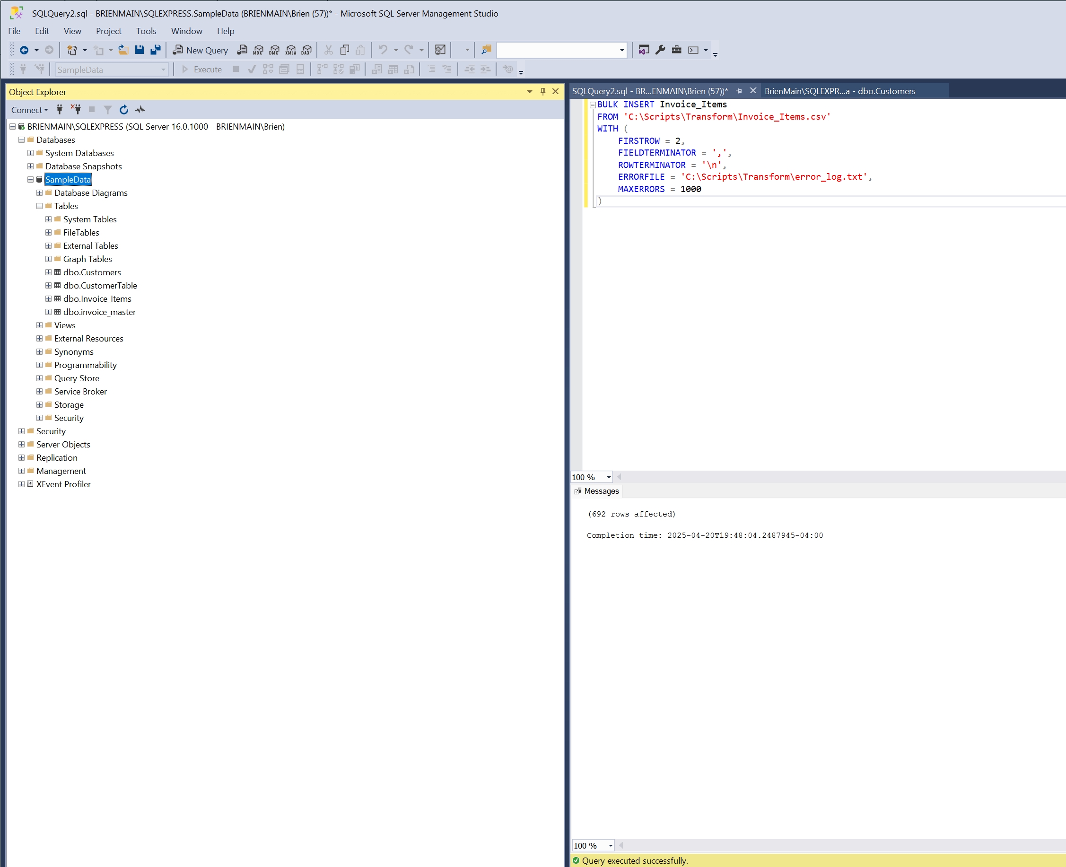
Task: Disconnect the server using the disconnect plug icon
Action: 75,109
